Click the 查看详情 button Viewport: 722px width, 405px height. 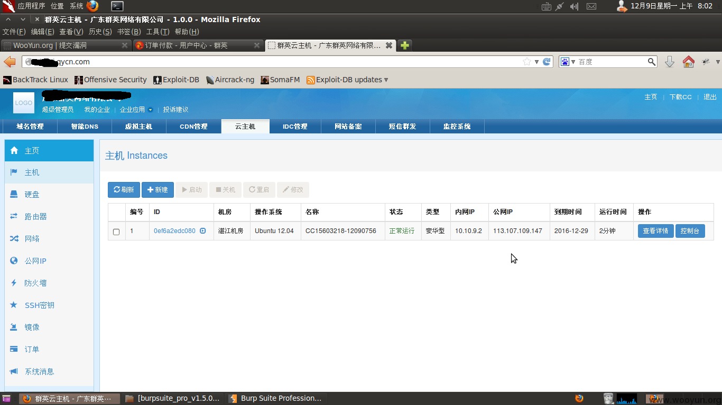655,231
